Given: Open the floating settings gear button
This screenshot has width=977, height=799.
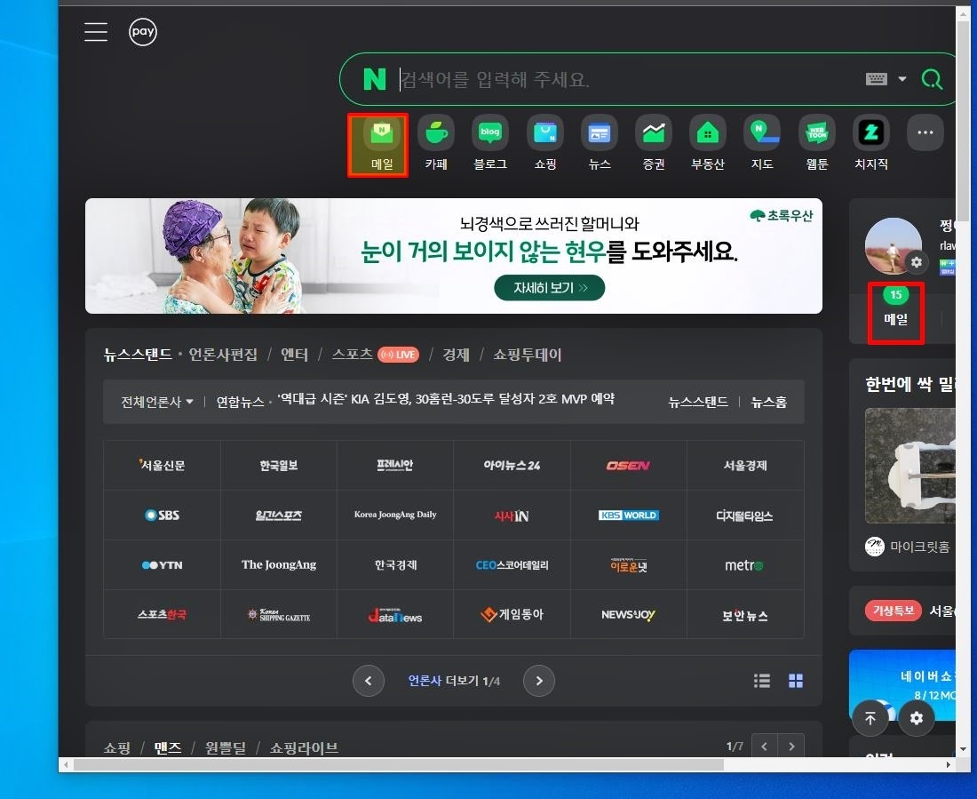Looking at the screenshot, I should point(916,718).
